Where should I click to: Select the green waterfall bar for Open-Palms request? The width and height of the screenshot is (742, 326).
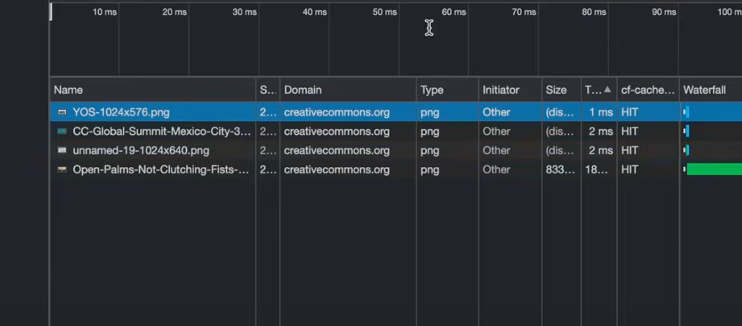(x=714, y=170)
